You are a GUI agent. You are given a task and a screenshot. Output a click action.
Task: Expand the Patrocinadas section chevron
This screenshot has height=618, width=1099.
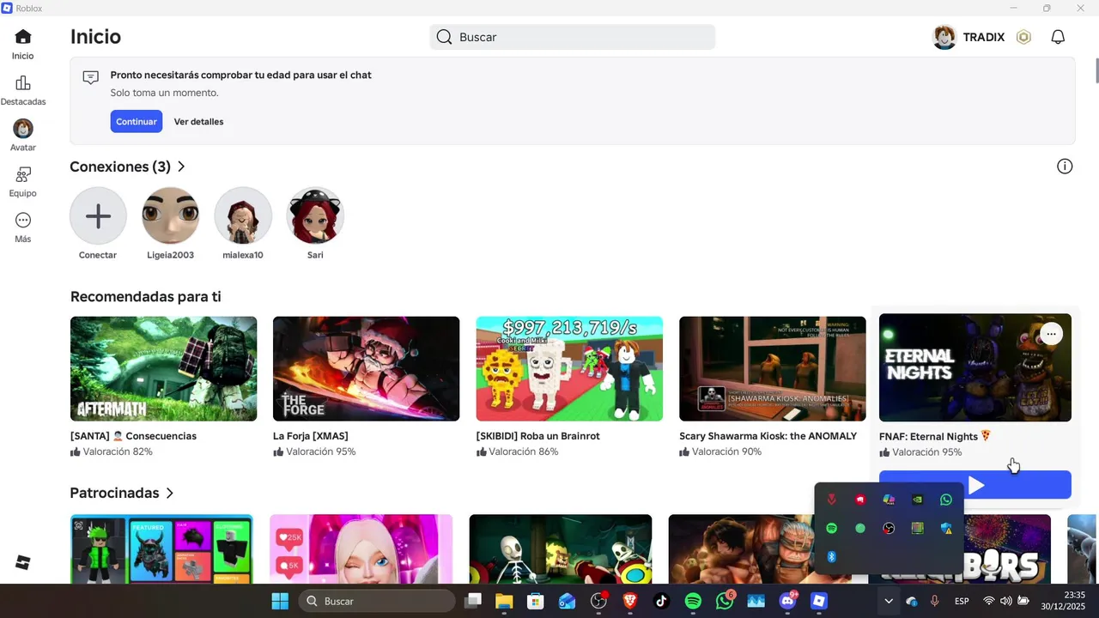170,493
